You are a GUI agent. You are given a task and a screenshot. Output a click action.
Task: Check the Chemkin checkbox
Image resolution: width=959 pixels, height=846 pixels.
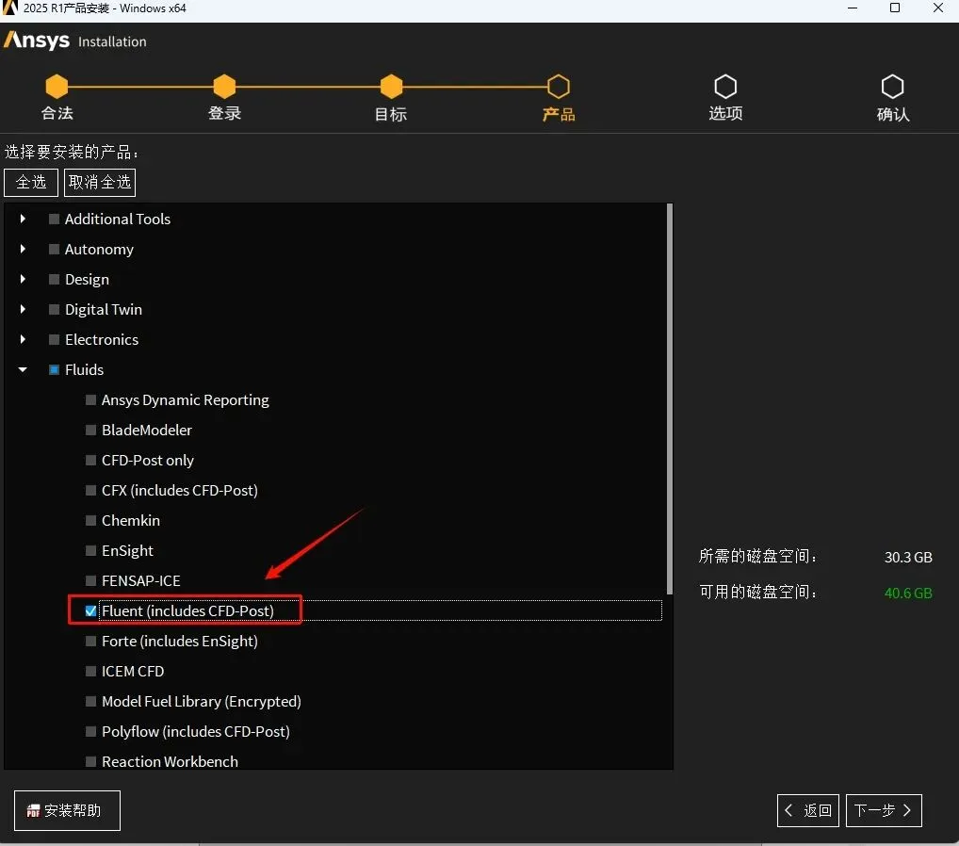click(x=90, y=520)
